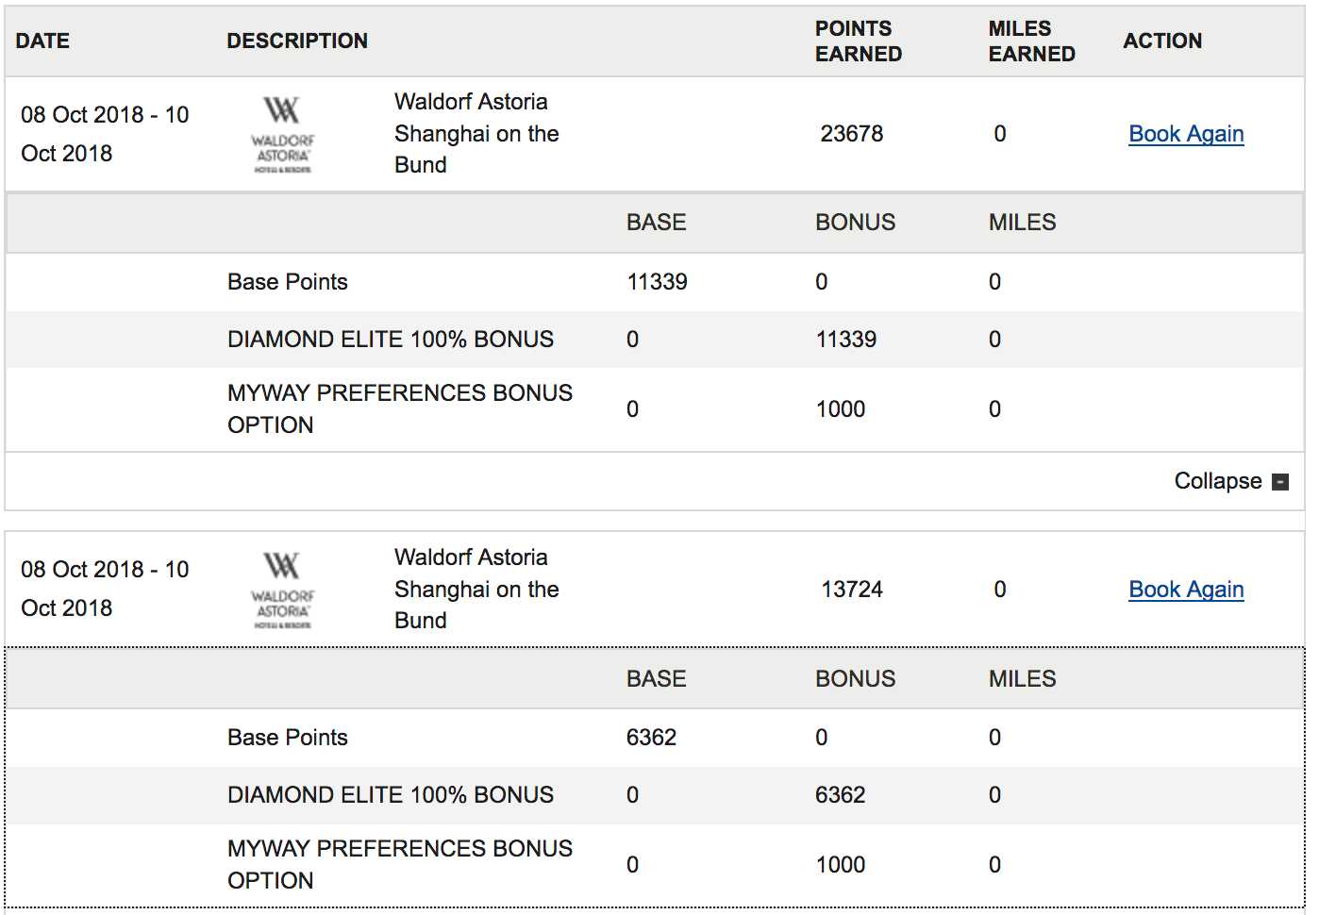Click the DATE column header

(42, 41)
